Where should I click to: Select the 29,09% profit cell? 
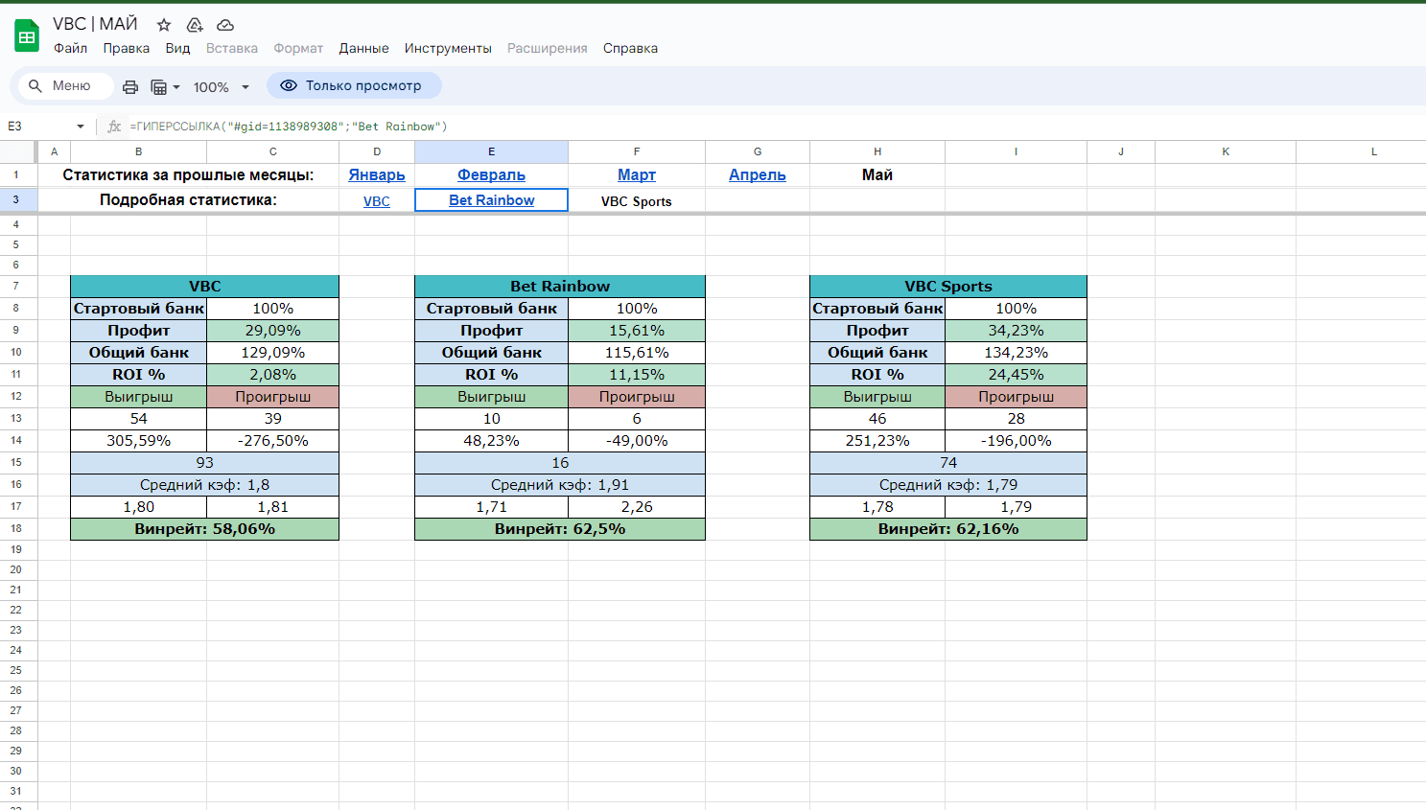coord(273,331)
